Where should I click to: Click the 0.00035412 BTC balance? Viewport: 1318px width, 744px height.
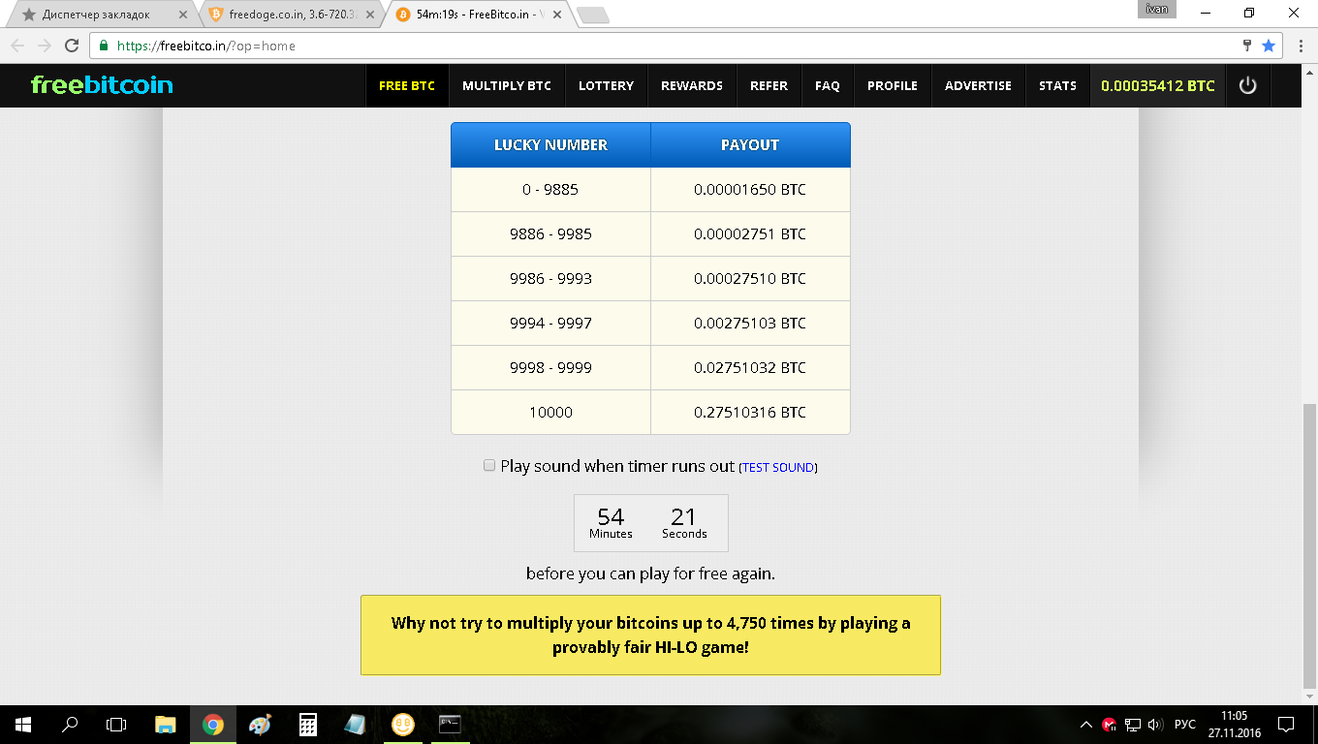(x=1157, y=85)
